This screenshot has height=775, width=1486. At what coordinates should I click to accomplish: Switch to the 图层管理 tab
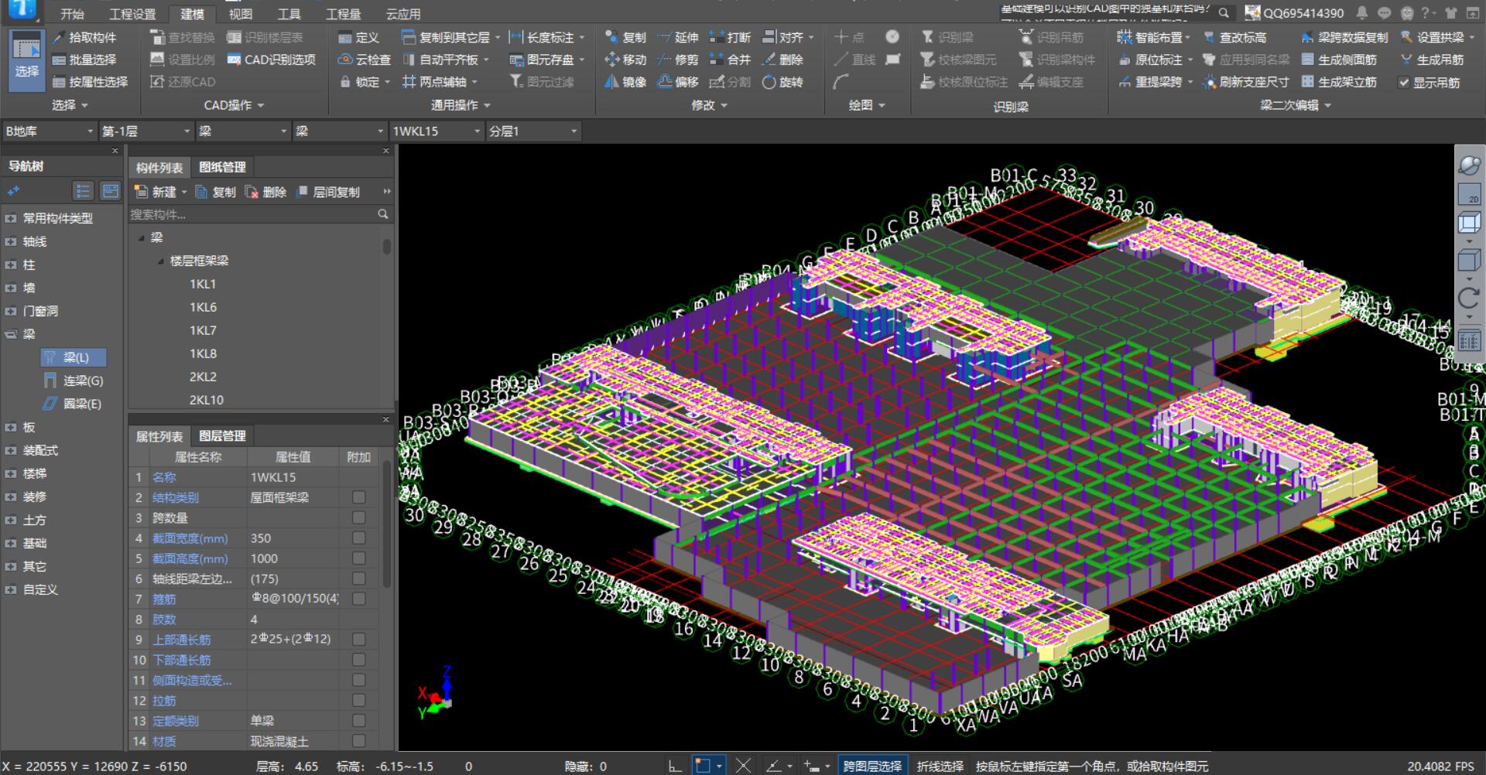(222, 436)
